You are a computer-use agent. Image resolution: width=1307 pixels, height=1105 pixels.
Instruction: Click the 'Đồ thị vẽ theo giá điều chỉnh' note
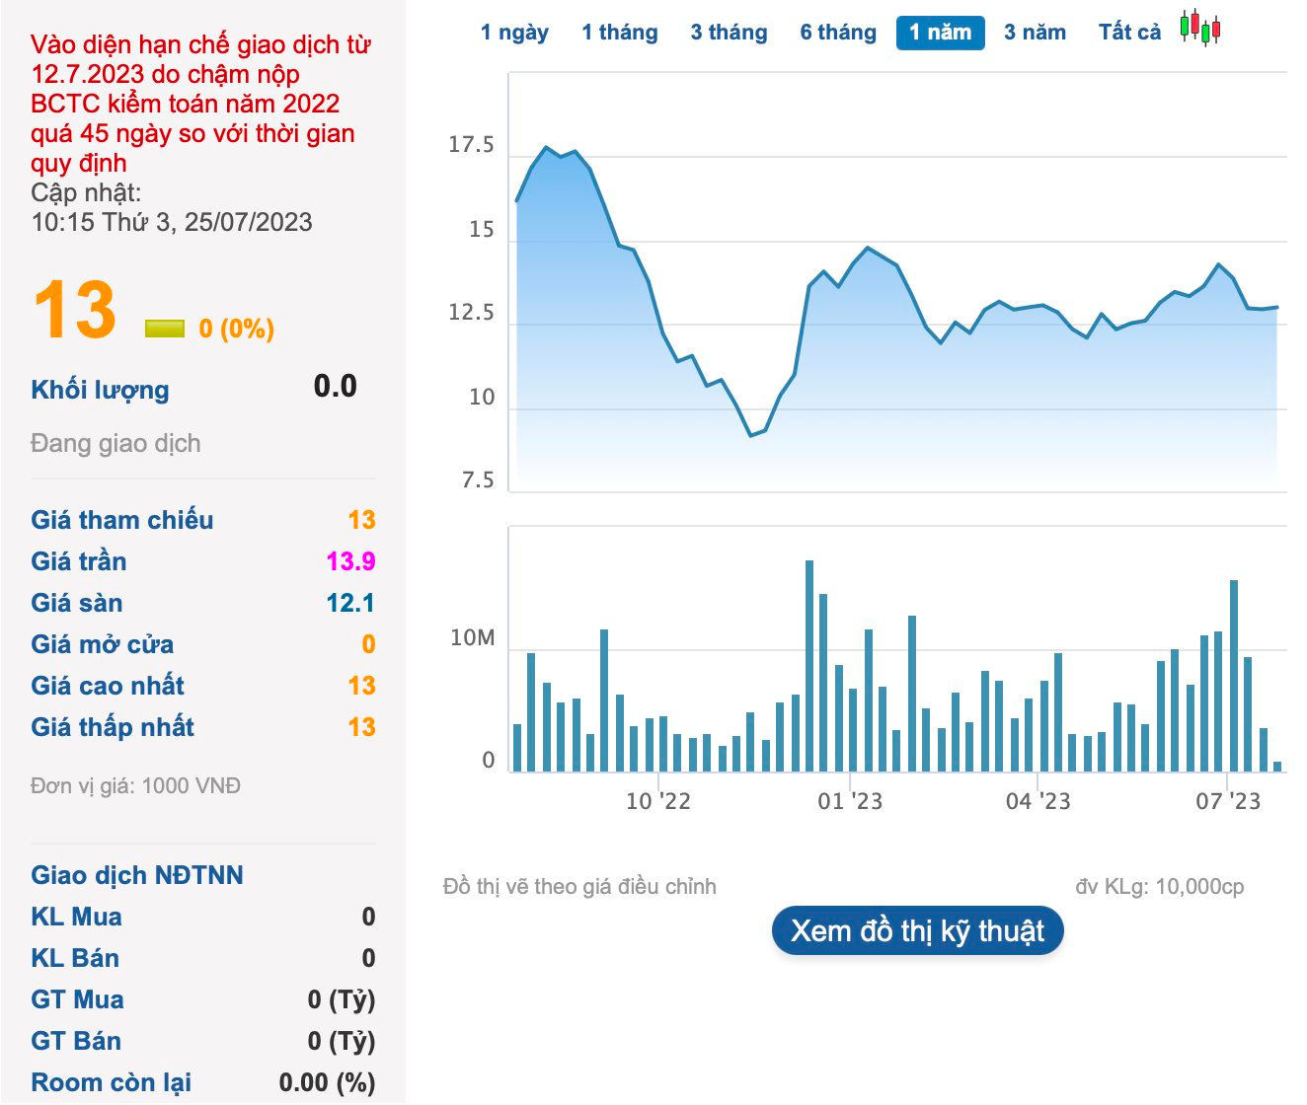(579, 887)
